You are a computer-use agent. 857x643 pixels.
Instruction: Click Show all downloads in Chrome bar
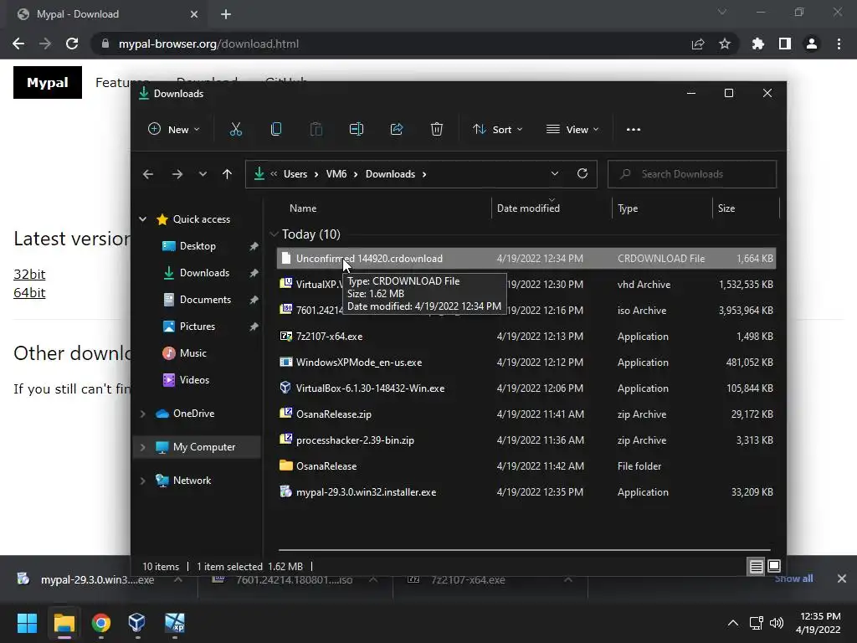tap(793, 579)
